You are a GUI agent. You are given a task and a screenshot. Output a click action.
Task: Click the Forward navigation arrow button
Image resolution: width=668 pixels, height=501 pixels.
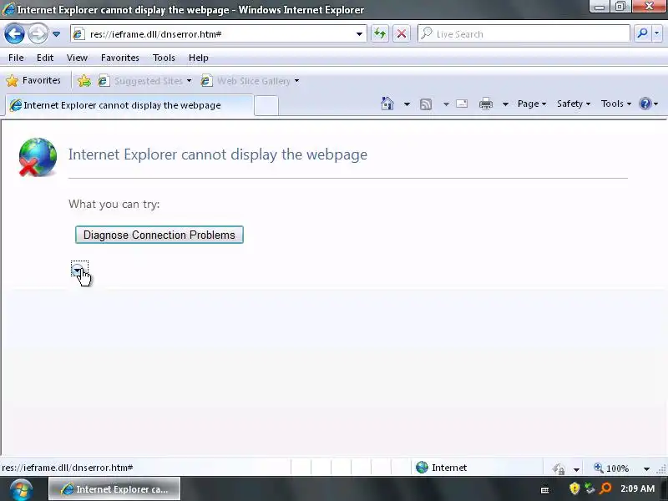point(38,34)
